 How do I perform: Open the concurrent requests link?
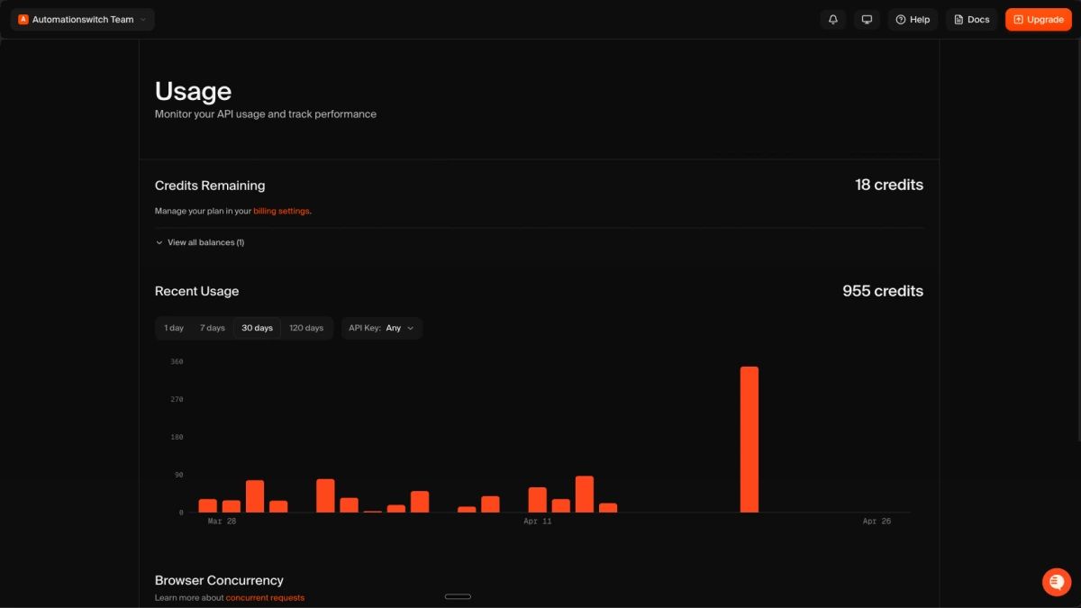click(x=265, y=597)
